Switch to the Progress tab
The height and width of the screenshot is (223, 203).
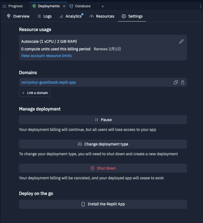click(x=13, y=6)
